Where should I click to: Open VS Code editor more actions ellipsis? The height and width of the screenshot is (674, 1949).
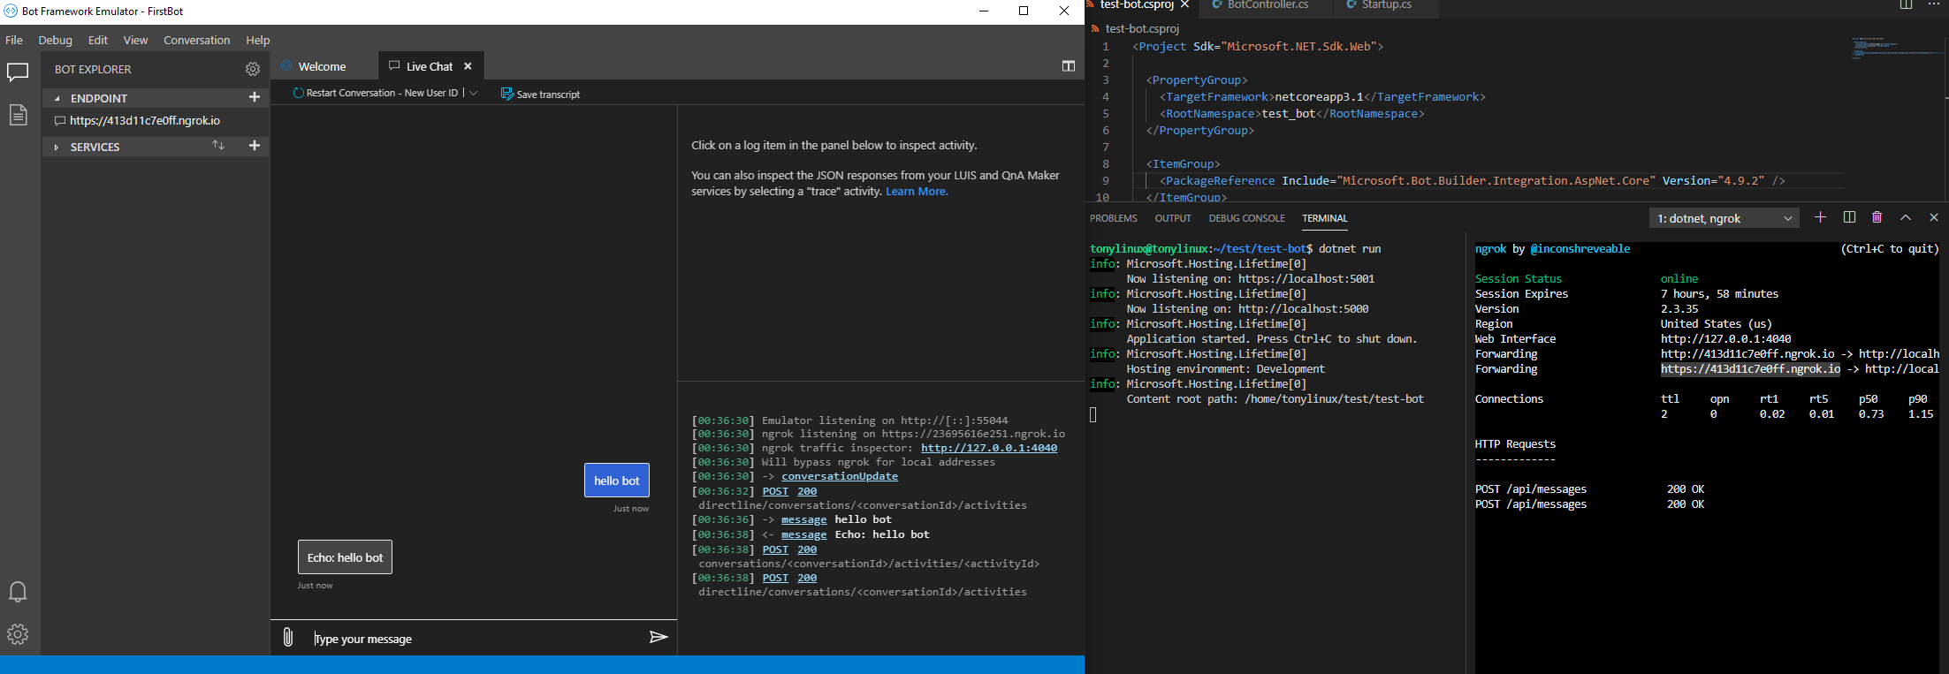1934,4
